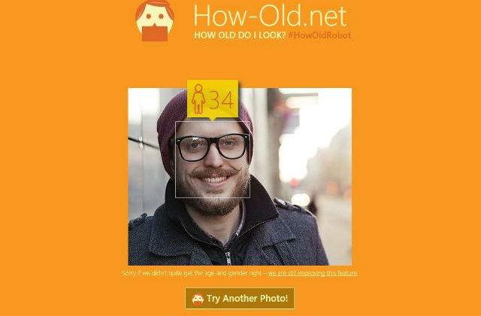The height and width of the screenshot is (316, 481).
Task: Select the HOW OLD DO I LOOK? tagline
Action: pyautogui.click(x=240, y=35)
